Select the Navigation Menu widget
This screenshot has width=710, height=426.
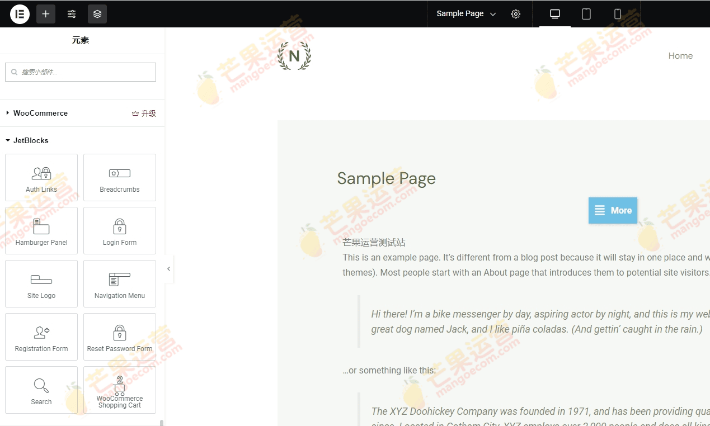click(120, 284)
